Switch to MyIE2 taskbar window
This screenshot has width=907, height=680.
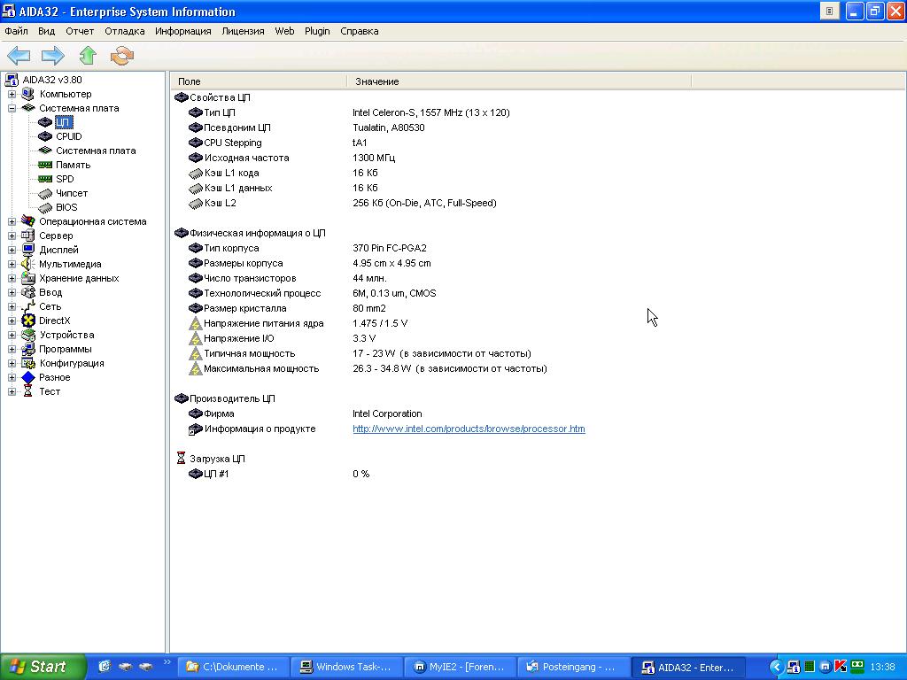click(x=460, y=667)
